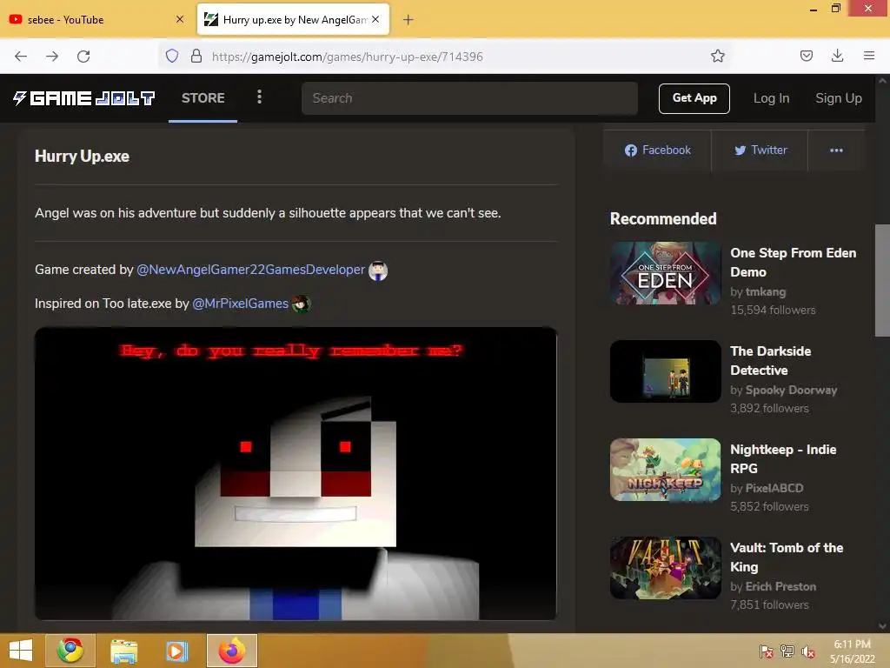Click the scrollbar up arrow
890x668 pixels.
tap(882, 81)
